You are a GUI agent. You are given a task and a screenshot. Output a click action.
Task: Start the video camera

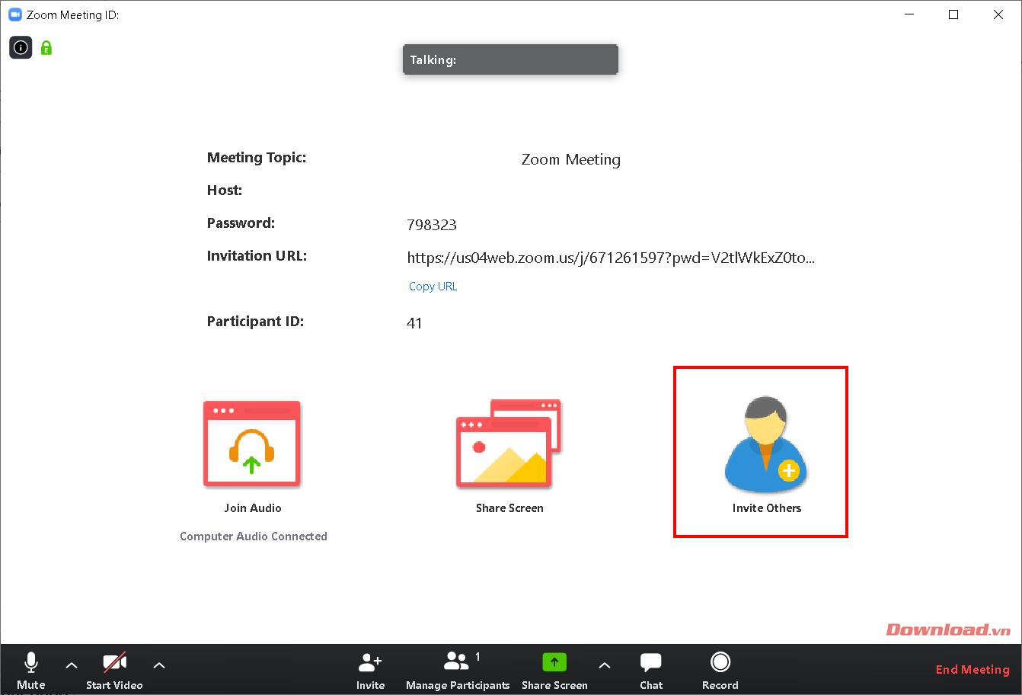(114, 671)
